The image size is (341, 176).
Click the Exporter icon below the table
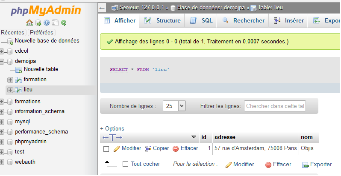(x=305, y=165)
